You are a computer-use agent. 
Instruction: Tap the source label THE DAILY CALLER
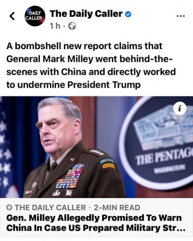click(x=50, y=207)
